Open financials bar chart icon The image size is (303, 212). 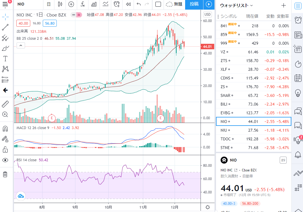[x=94, y=4]
